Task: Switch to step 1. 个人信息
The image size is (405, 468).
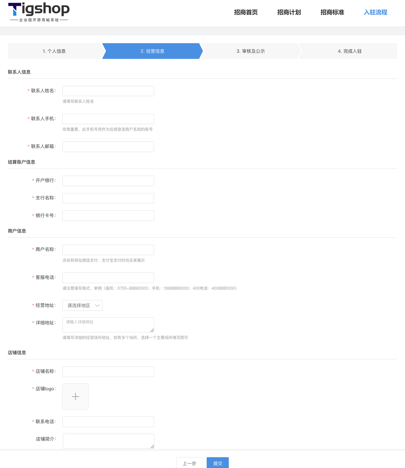Action: 54,51
